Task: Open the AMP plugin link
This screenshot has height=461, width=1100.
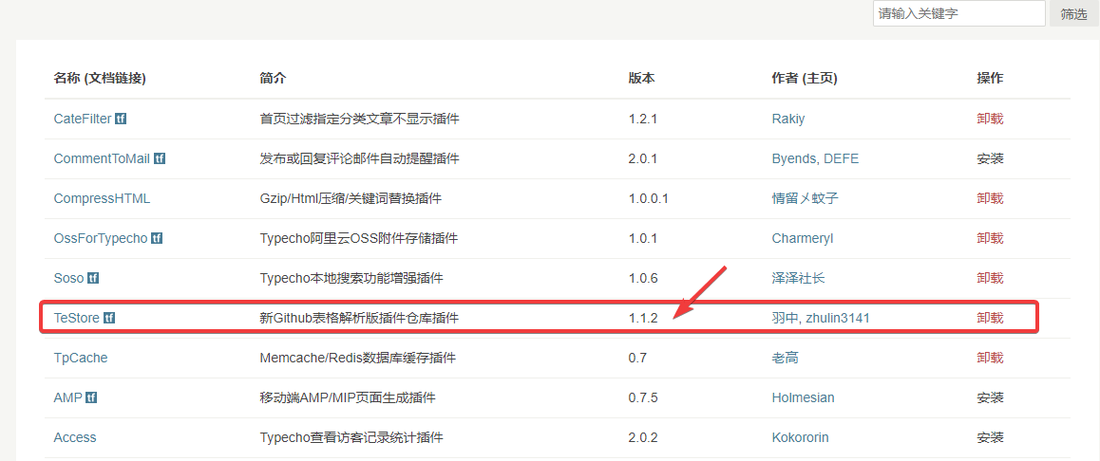Action: pyautogui.click(x=68, y=398)
